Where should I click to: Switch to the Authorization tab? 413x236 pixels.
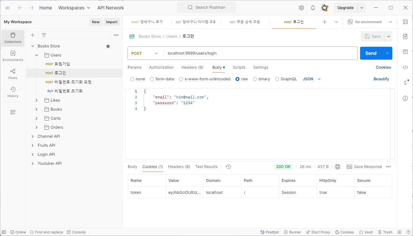[x=161, y=67]
